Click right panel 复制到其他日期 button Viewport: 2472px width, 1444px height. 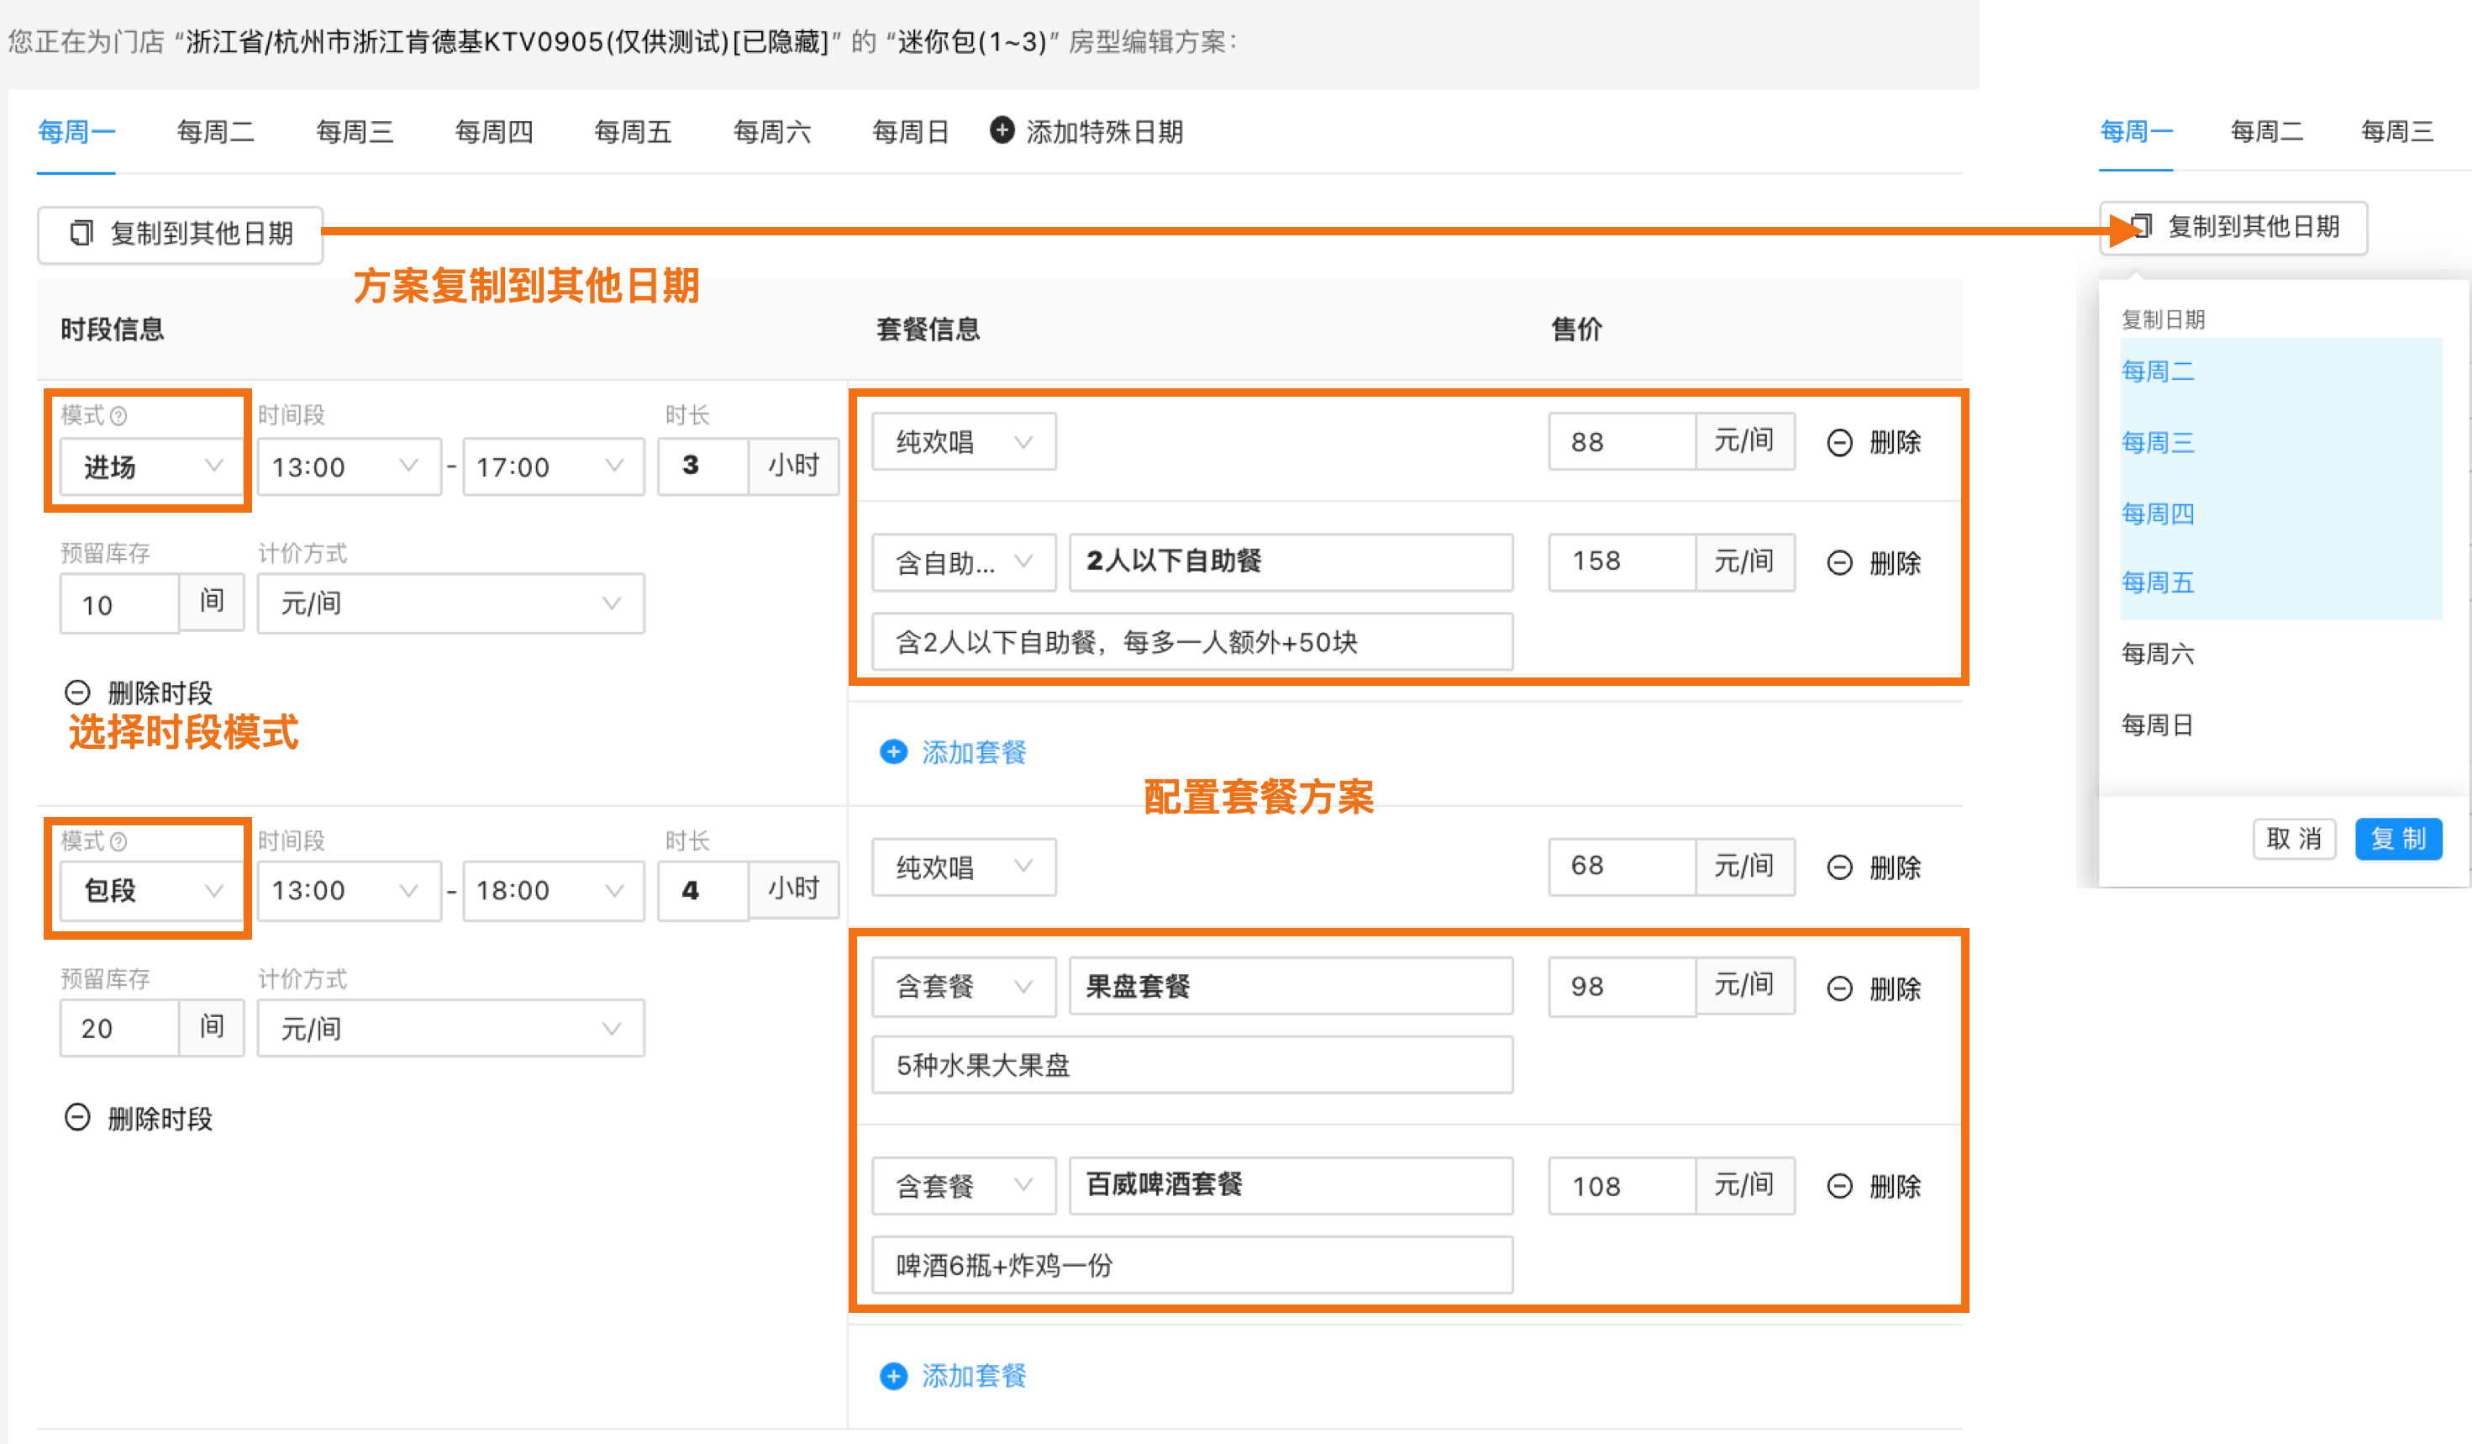coord(2233,228)
